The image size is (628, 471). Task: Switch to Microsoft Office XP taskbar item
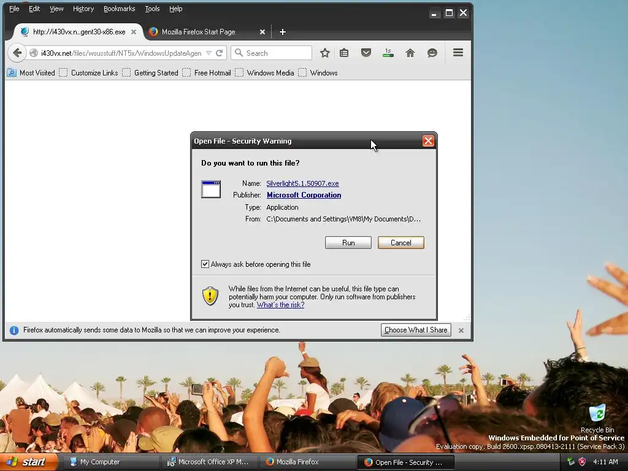(209, 462)
